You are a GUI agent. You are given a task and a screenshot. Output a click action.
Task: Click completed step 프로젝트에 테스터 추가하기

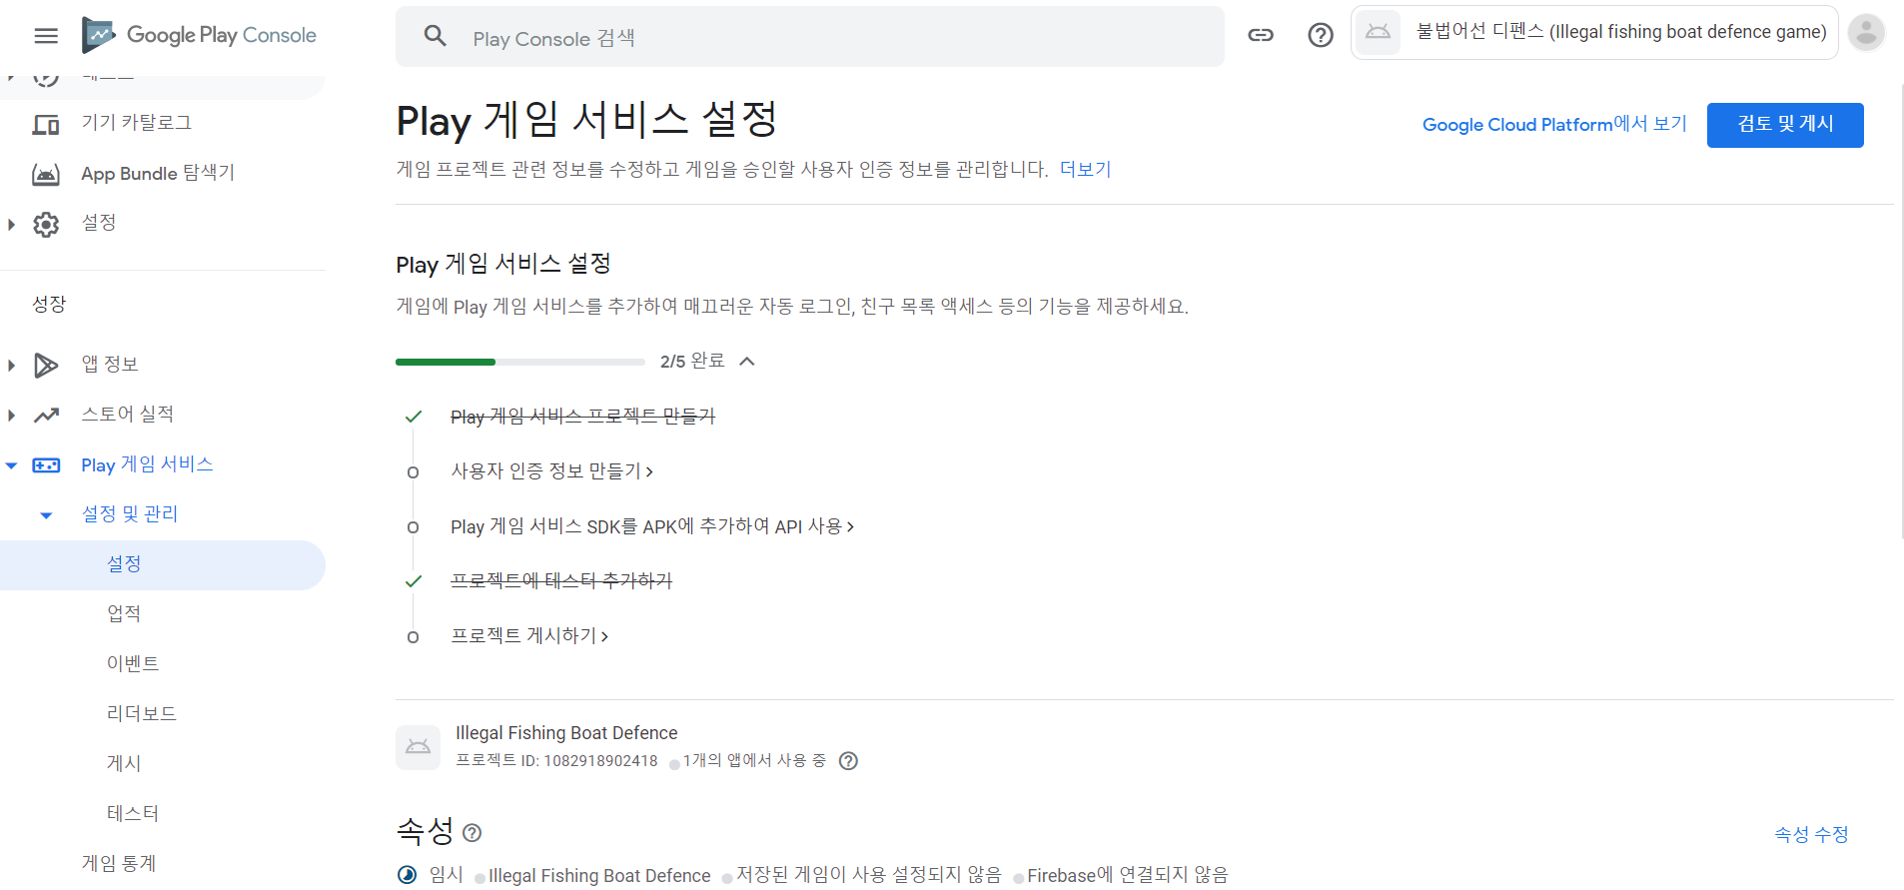(561, 580)
